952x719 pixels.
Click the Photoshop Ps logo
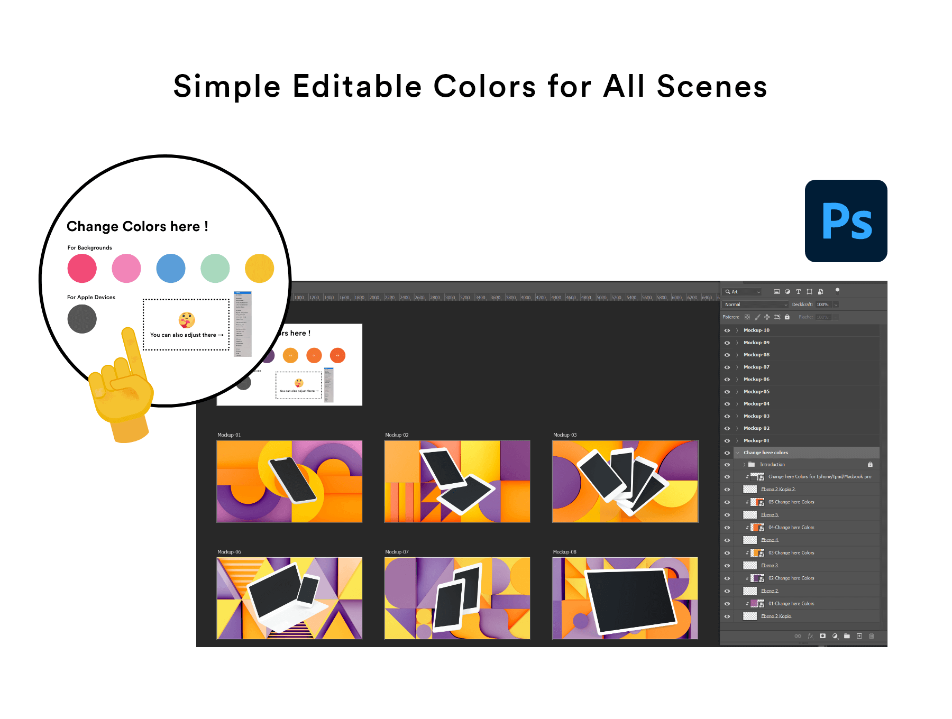coord(846,221)
